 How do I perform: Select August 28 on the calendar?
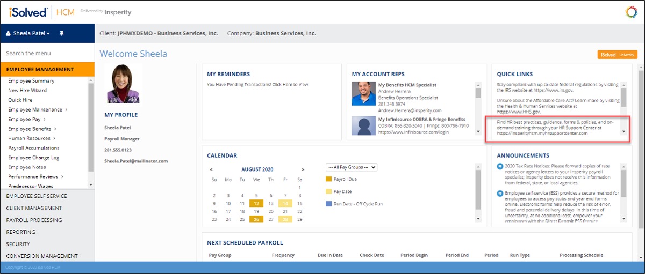(x=285, y=219)
